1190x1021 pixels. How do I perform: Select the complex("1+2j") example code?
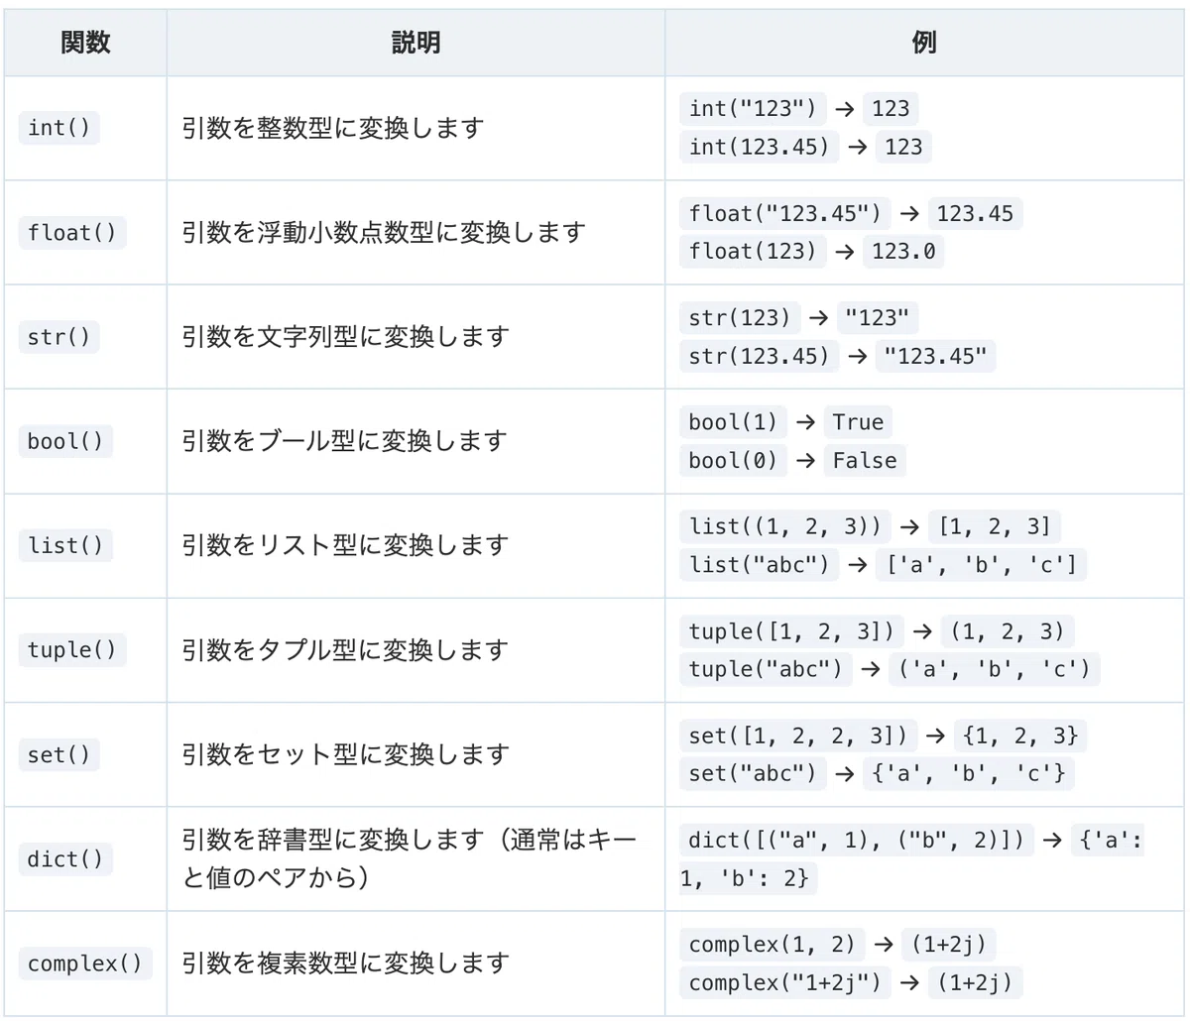(x=784, y=983)
